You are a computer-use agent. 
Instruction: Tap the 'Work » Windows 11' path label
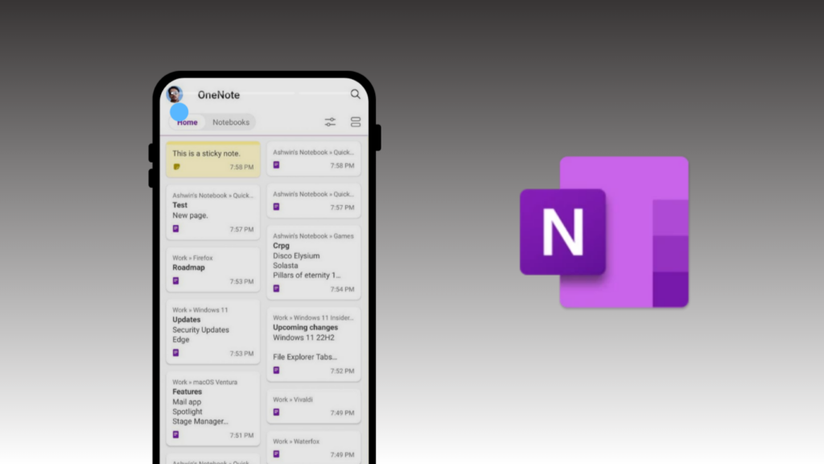(200, 310)
